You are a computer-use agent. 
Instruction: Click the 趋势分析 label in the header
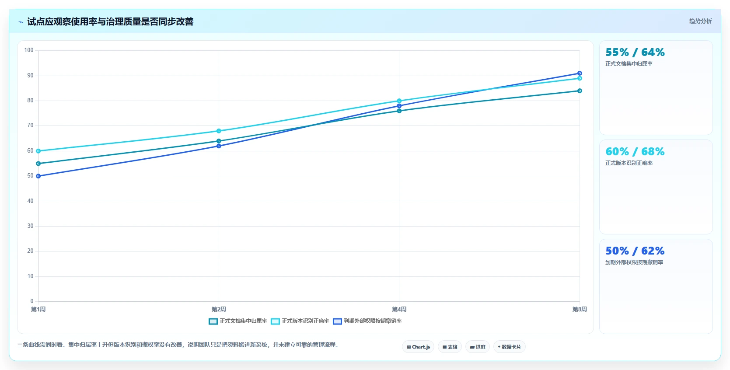click(700, 21)
